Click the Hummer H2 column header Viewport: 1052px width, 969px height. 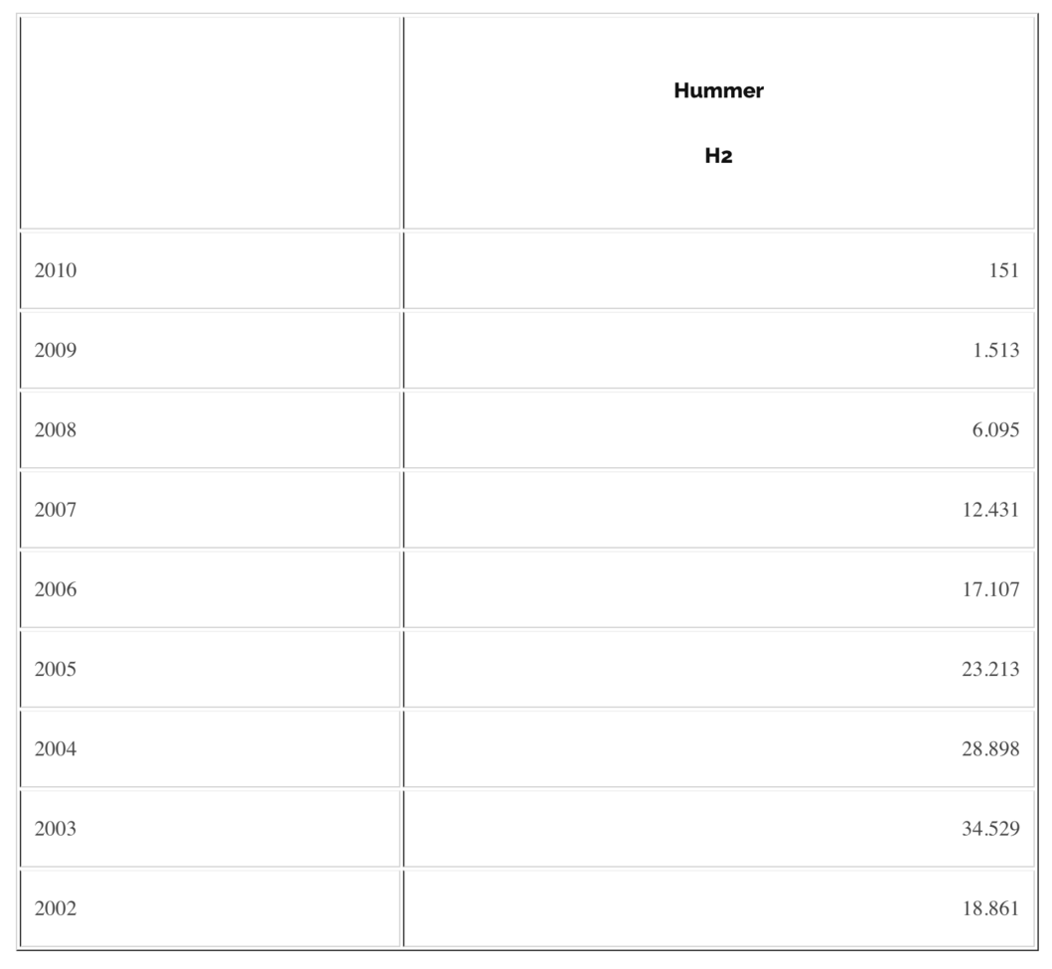pyautogui.click(x=718, y=123)
